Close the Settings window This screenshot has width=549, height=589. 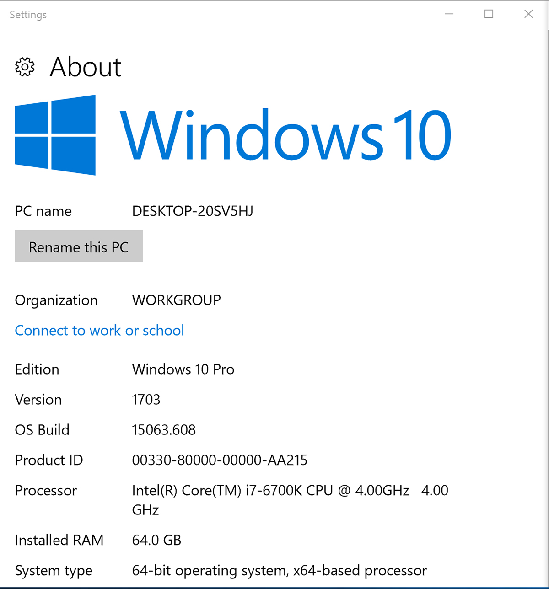pyautogui.click(x=528, y=14)
